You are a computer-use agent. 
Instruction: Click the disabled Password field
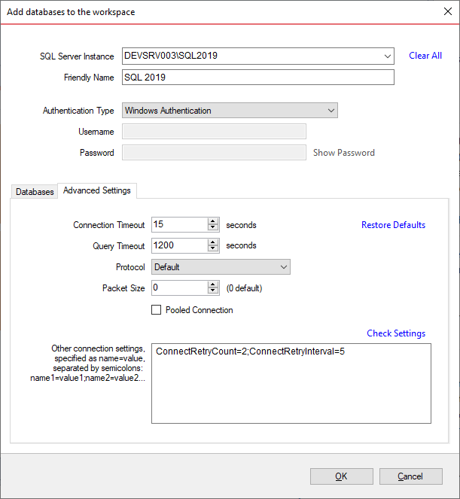214,153
